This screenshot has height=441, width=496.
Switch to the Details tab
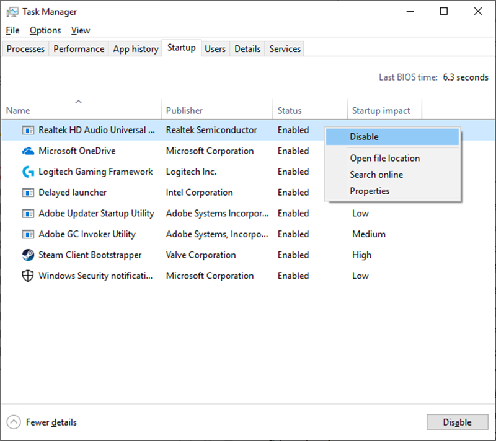tap(247, 49)
